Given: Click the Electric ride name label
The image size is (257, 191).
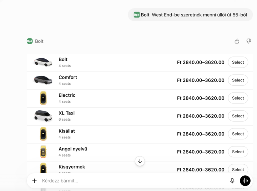Looking at the screenshot, I should (x=67, y=95).
